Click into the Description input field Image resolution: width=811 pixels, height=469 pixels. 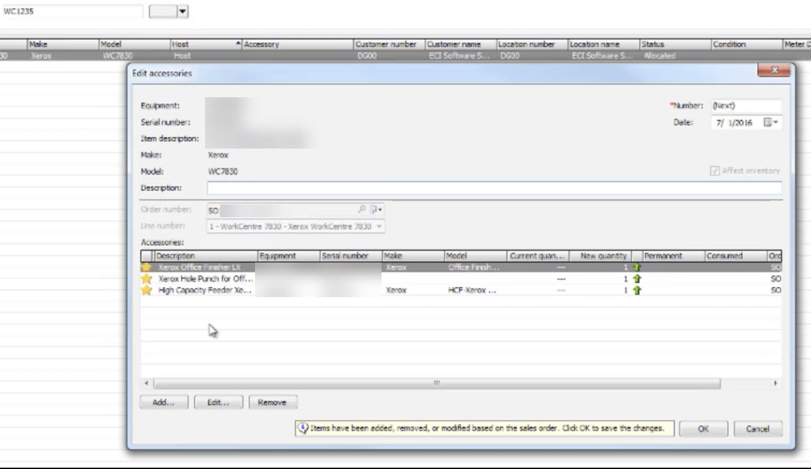point(494,188)
